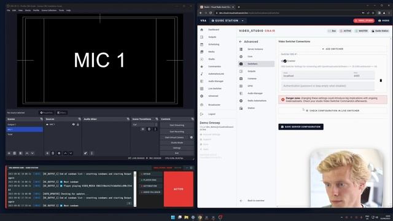This screenshot has width=393, height=221.
Task: Remove selected scene with Scenes trash icon
Action: point(15,153)
